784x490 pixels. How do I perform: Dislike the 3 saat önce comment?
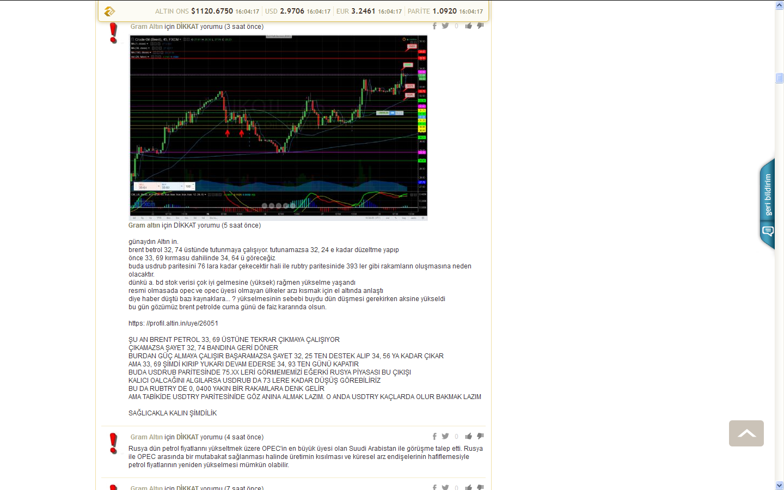(x=480, y=26)
